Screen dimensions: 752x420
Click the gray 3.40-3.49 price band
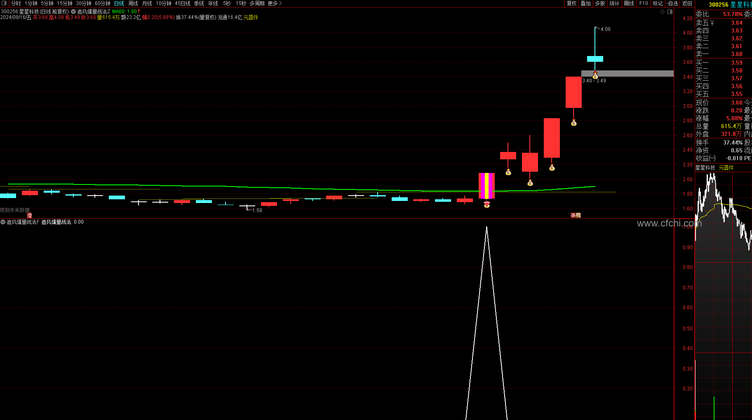coord(627,74)
